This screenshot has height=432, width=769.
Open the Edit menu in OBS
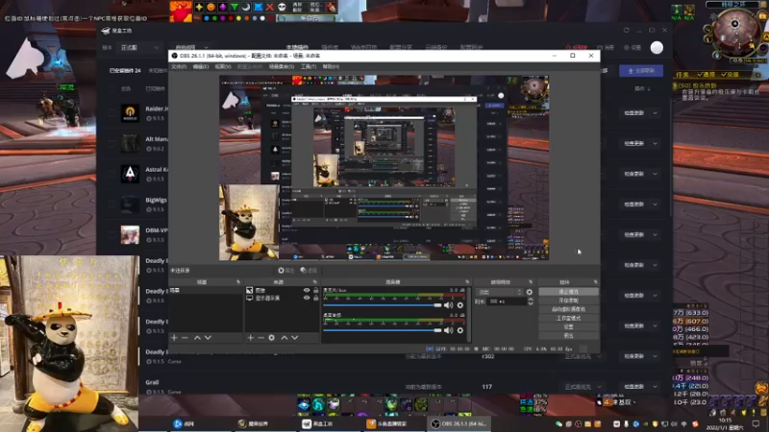coord(201,66)
